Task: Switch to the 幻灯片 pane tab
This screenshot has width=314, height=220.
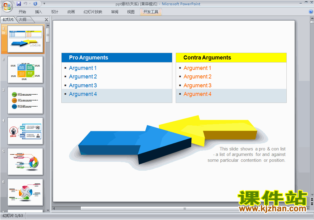Action: tap(8, 20)
